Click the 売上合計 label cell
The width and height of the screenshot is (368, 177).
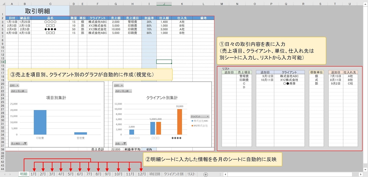(x=97, y=149)
